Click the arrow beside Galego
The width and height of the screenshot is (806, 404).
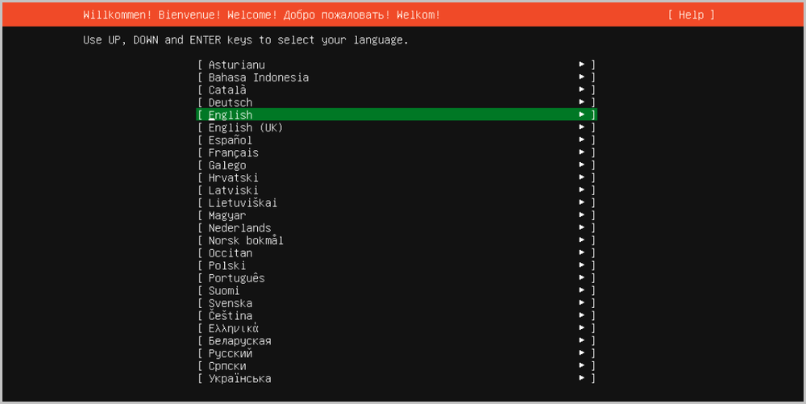tap(581, 165)
